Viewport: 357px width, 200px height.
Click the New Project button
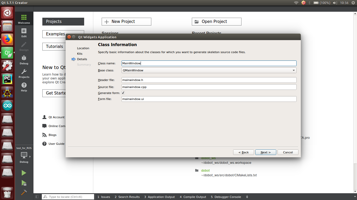[126, 22]
